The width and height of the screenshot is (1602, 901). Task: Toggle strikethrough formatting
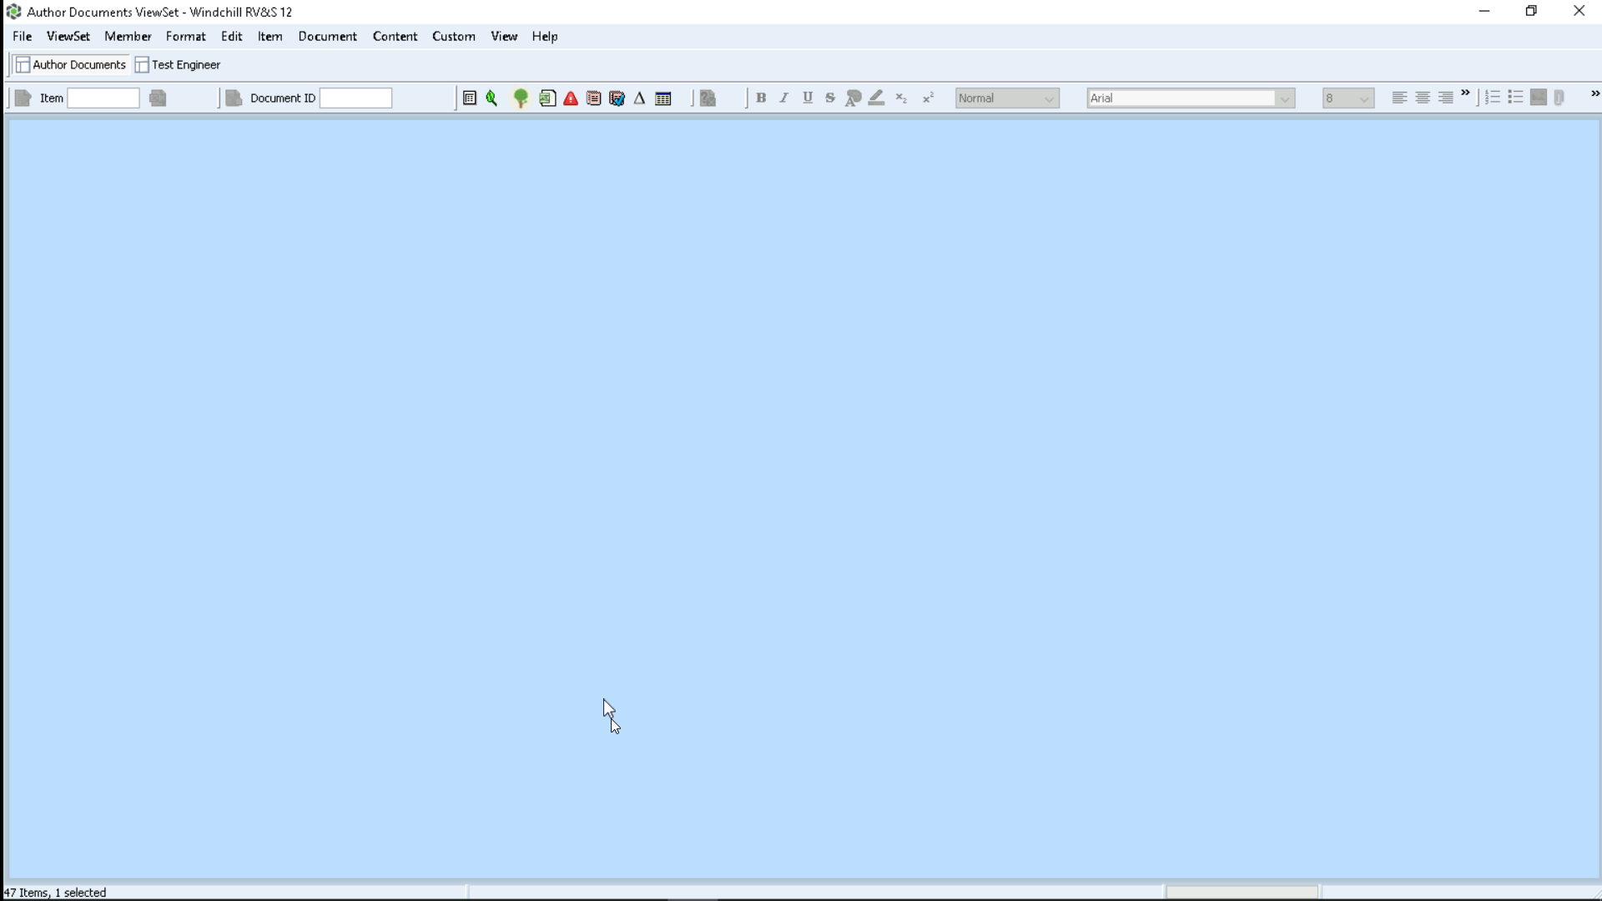(830, 98)
